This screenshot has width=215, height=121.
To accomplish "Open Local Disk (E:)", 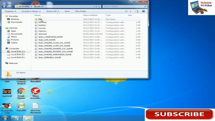I will pos(18,54).
